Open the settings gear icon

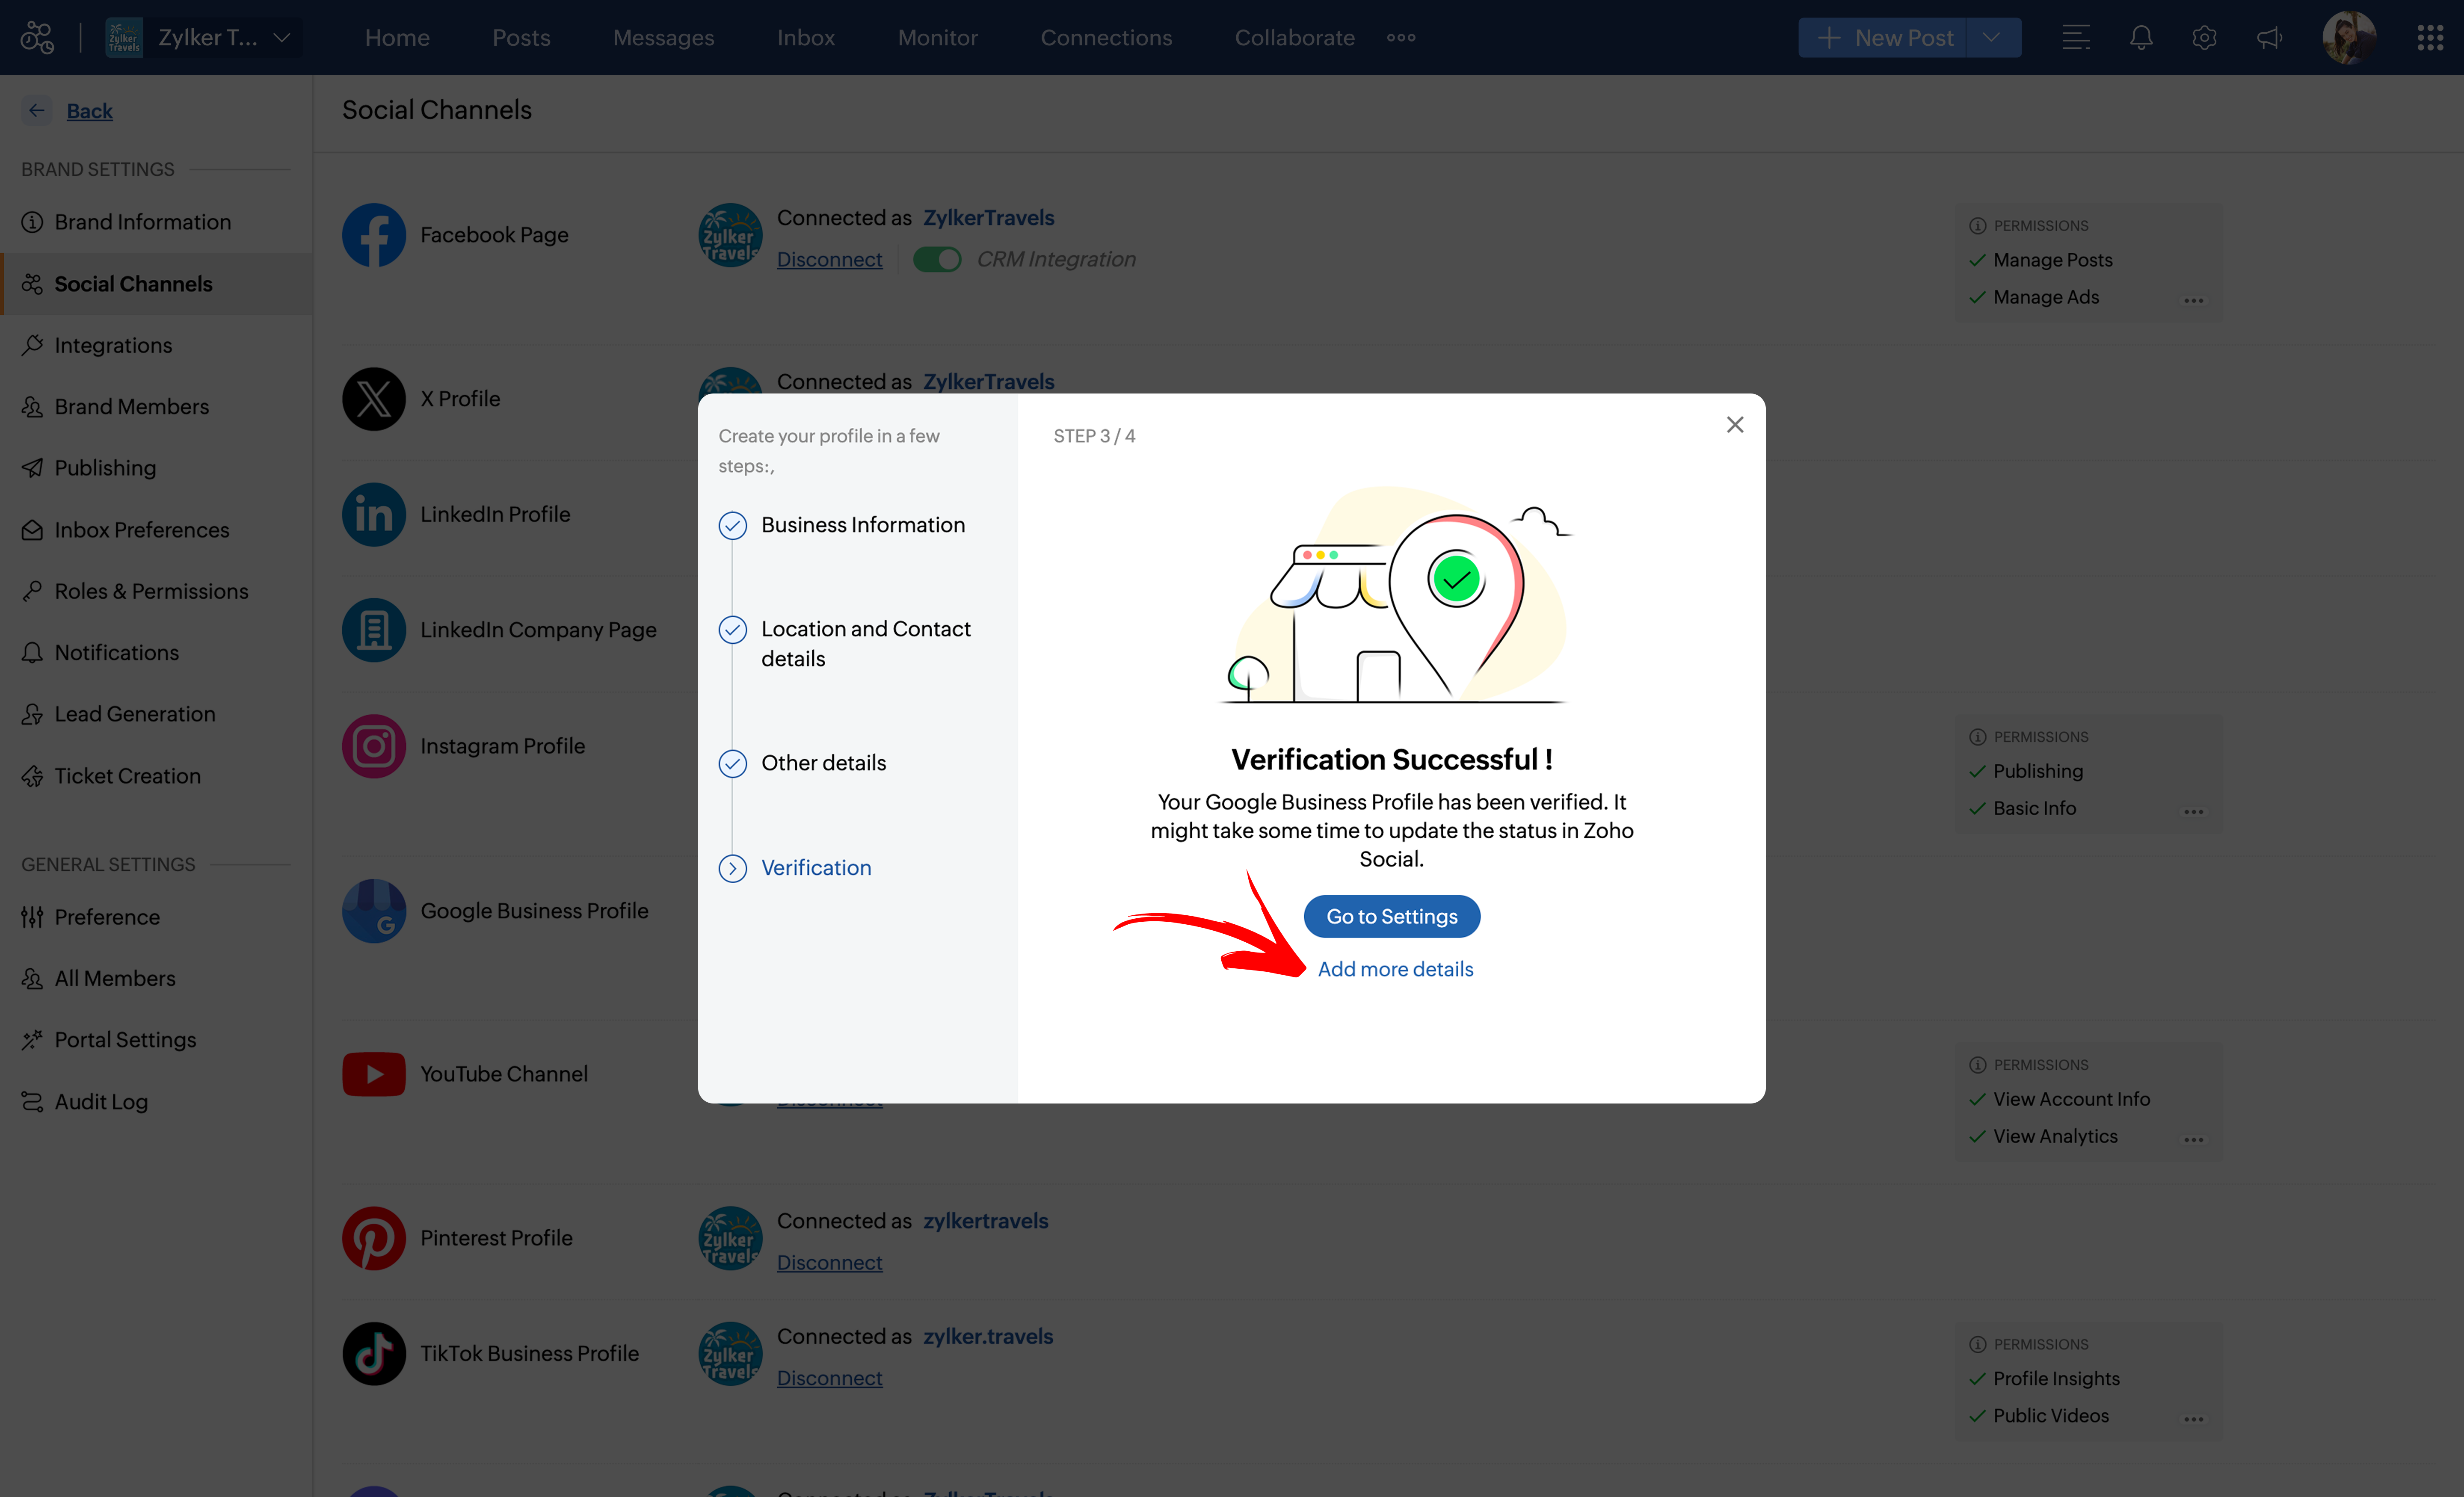[x=2204, y=38]
